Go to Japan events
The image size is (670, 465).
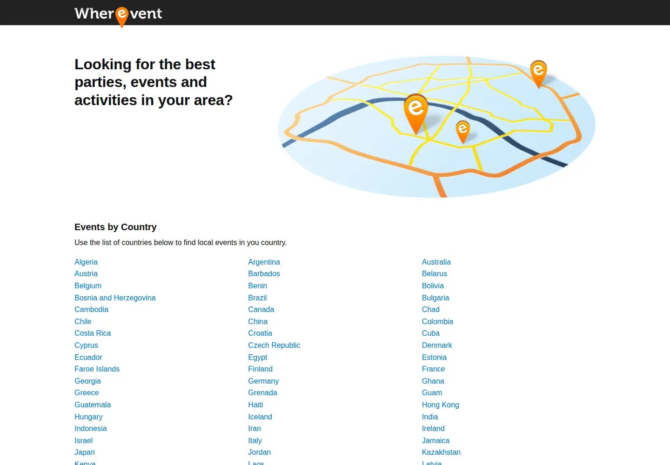tap(85, 452)
